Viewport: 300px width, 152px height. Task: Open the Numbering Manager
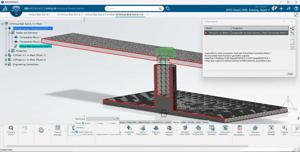coord(212,131)
